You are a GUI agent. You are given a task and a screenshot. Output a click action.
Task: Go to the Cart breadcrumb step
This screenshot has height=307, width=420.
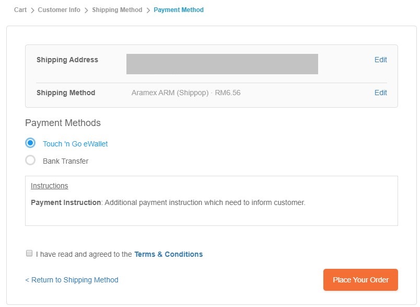[20, 10]
